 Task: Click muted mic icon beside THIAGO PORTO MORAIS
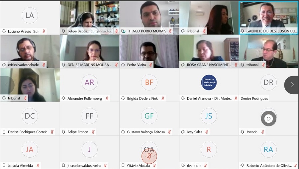coord(170,31)
